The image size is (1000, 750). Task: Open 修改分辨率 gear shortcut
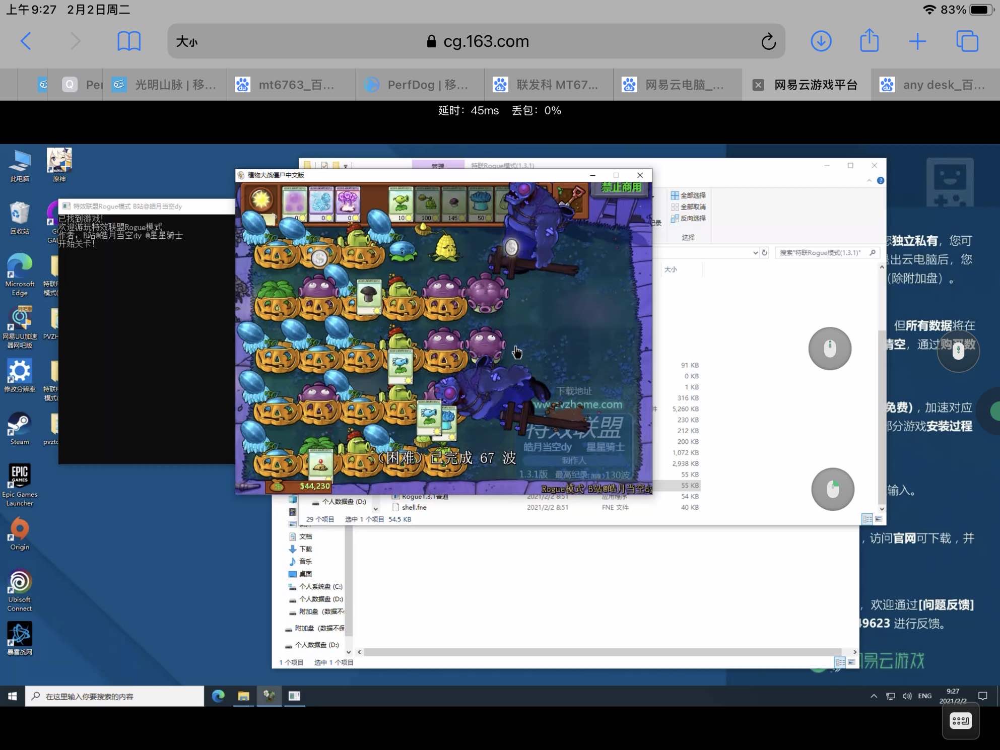click(x=20, y=376)
